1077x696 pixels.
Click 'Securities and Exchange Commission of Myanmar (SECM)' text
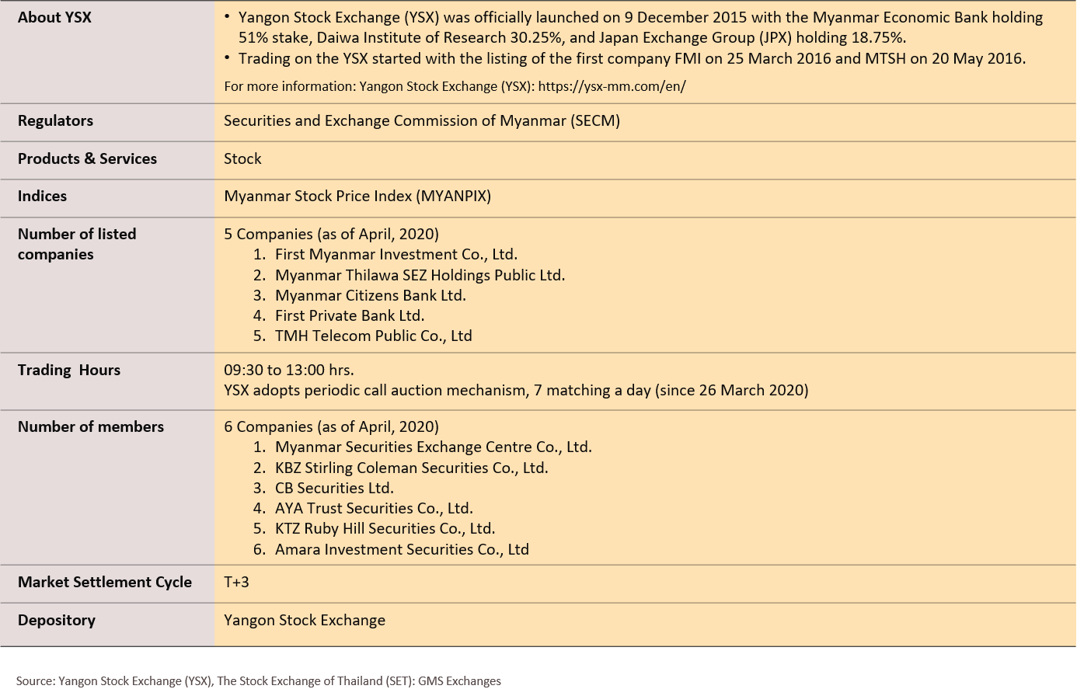(x=421, y=120)
